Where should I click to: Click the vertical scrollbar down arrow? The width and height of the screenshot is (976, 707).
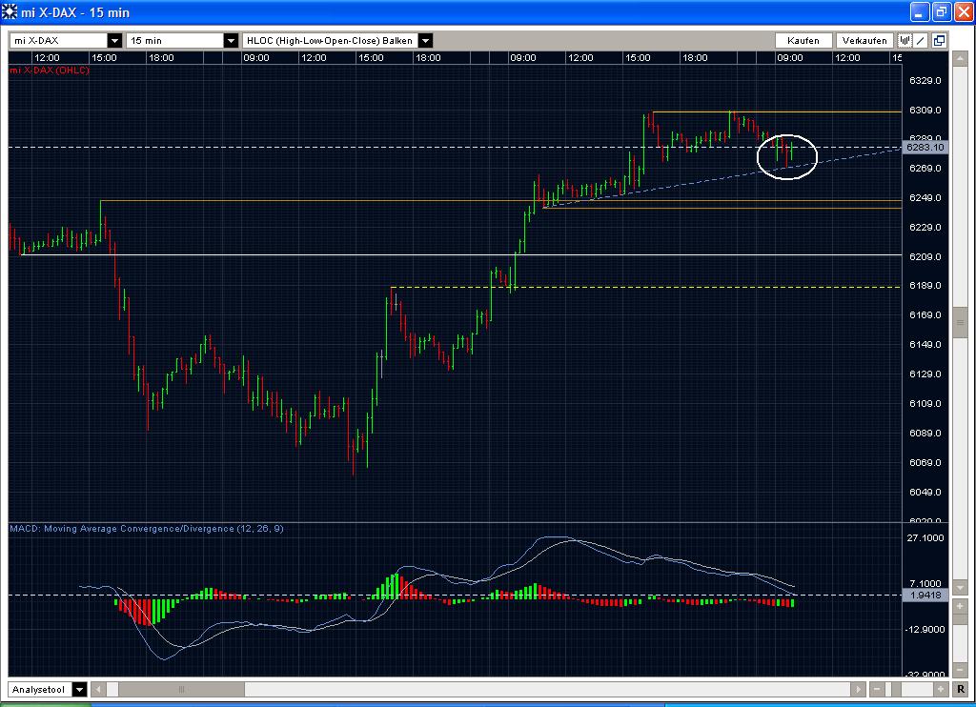[x=960, y=587]
